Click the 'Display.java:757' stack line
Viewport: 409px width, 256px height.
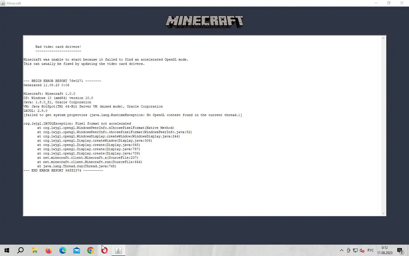pos(89,149)
